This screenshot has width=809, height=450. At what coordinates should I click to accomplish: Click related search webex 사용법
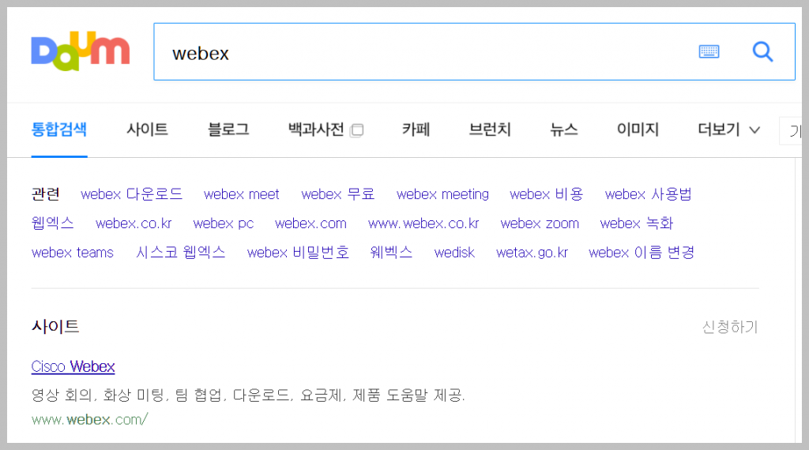point(648,194)
